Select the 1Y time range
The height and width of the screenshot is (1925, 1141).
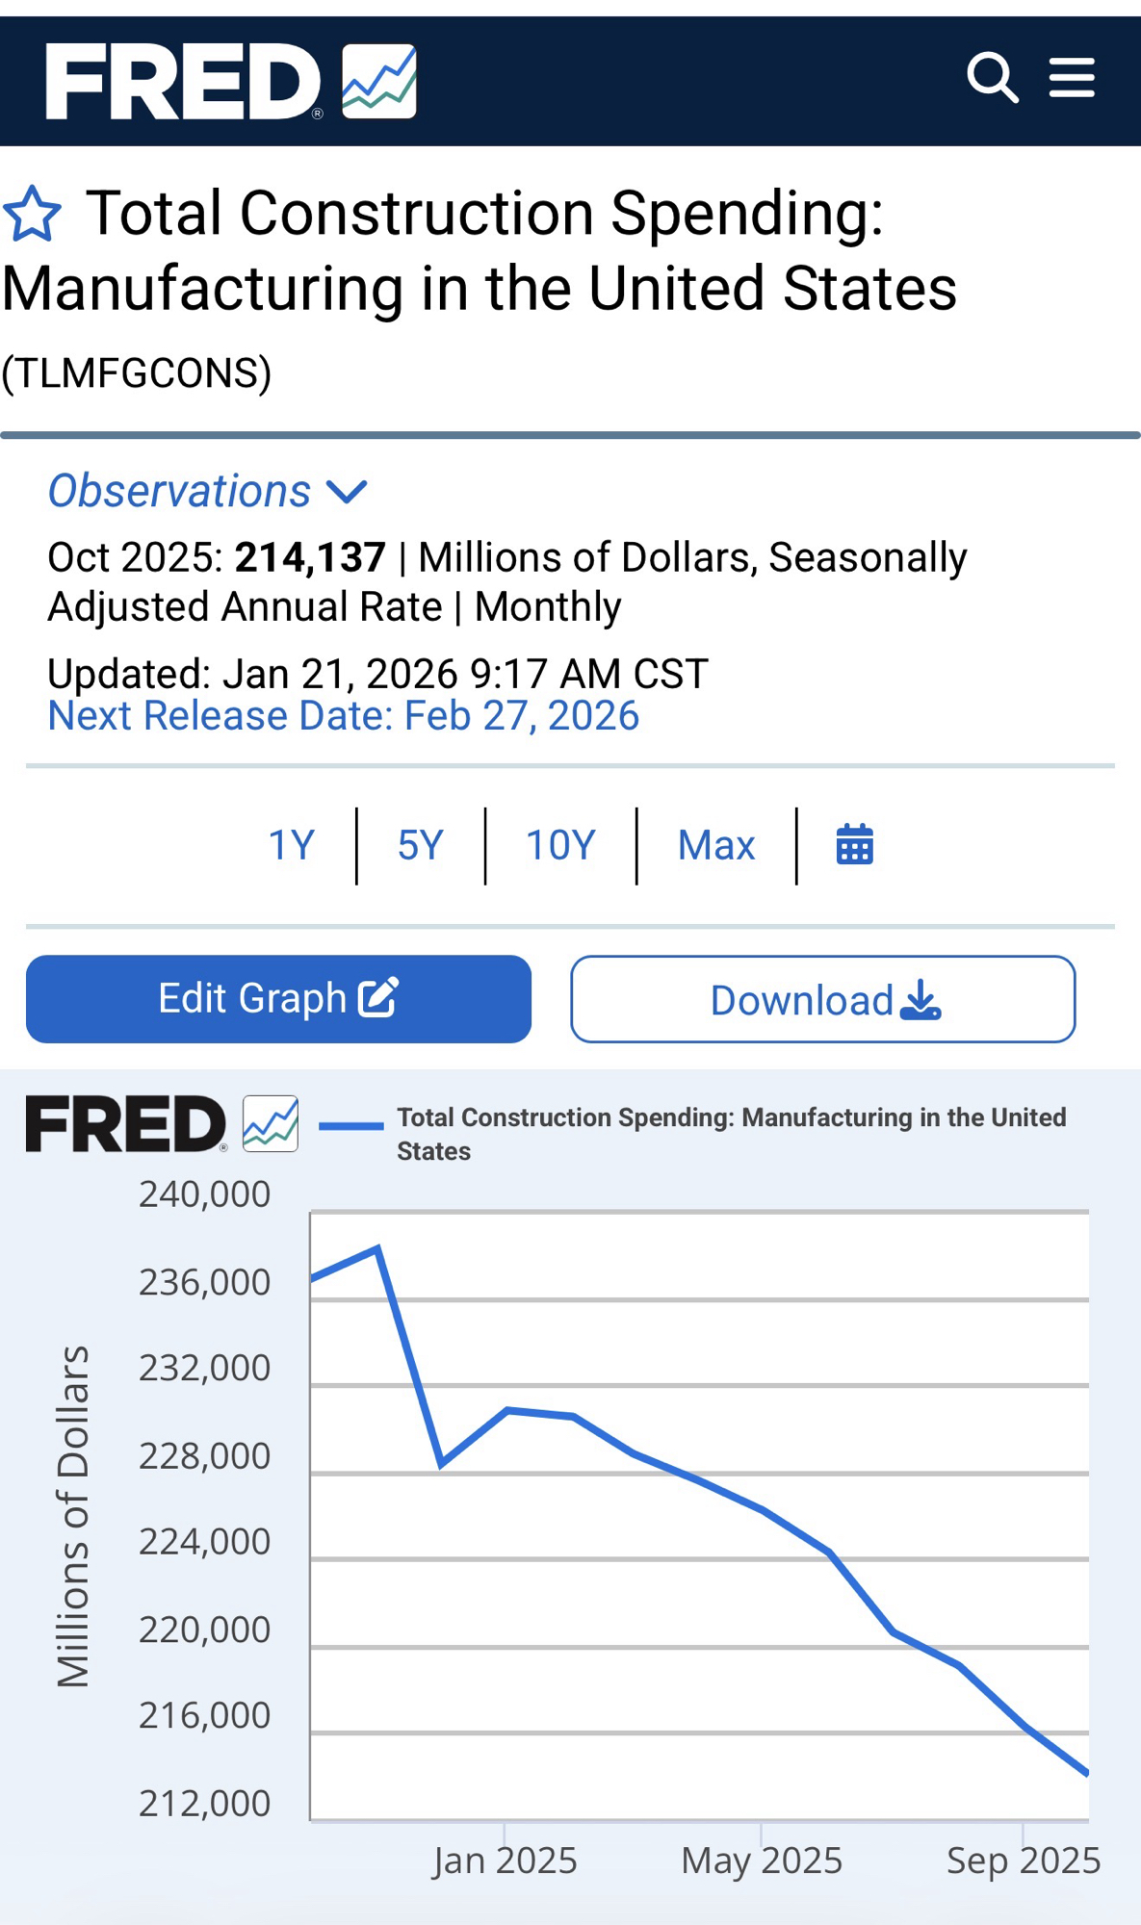291,845
